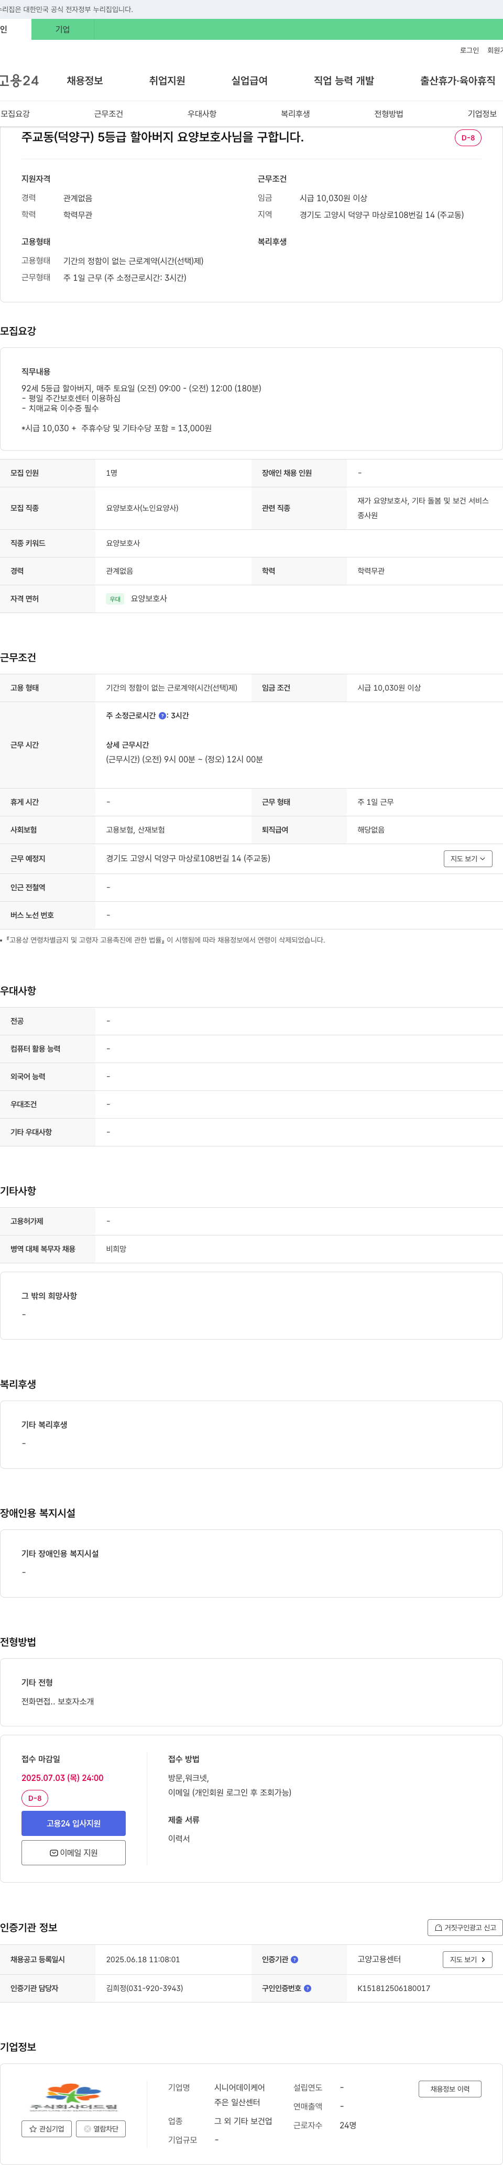Click the 시니어데이케어 company logo image
The image size is (503, 2165).
(73, 2098)
